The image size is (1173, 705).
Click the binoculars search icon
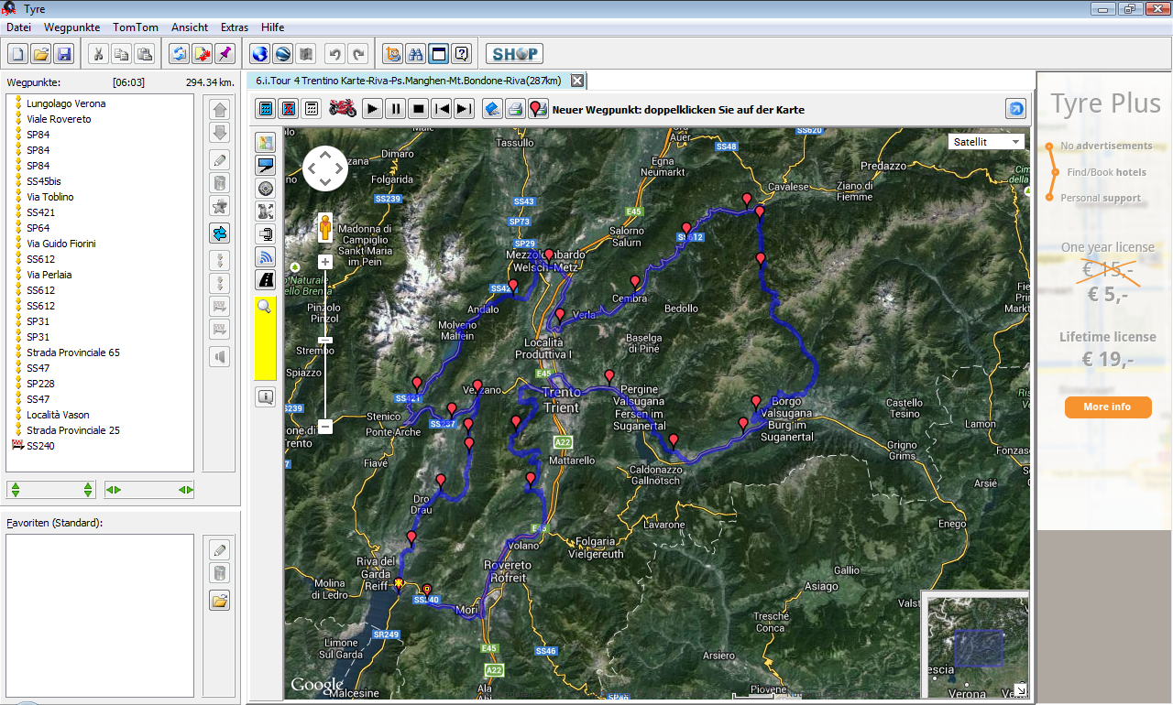(x=415, y=54)
